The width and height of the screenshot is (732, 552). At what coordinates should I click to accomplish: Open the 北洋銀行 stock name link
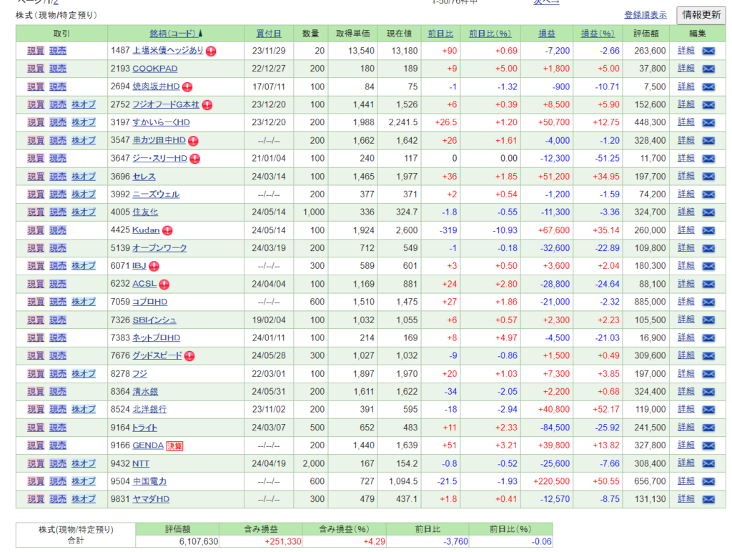coord(149,410)
